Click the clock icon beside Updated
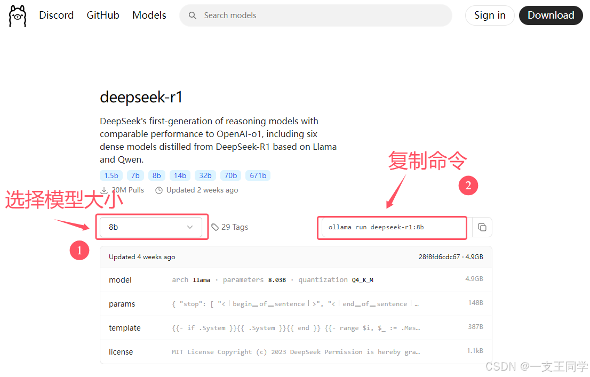 pos(159,190)
